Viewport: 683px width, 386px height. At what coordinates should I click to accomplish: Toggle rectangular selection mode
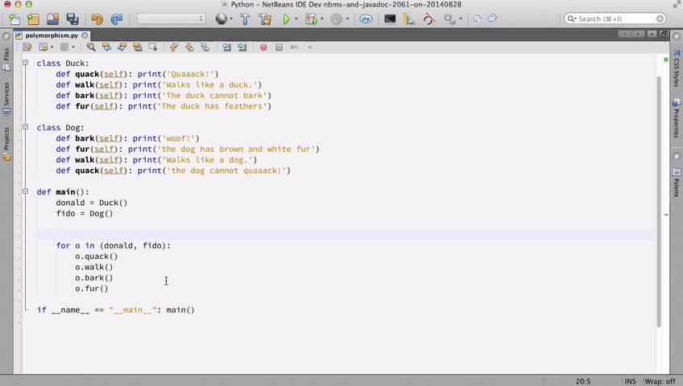point(153,47)
